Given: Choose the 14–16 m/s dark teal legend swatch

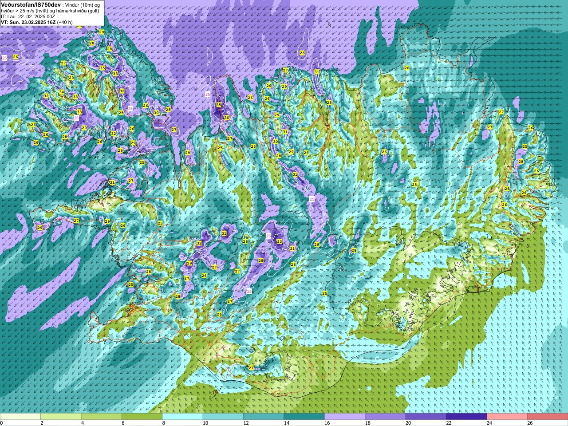Looking at the screenshot, I should click(304, 417).
